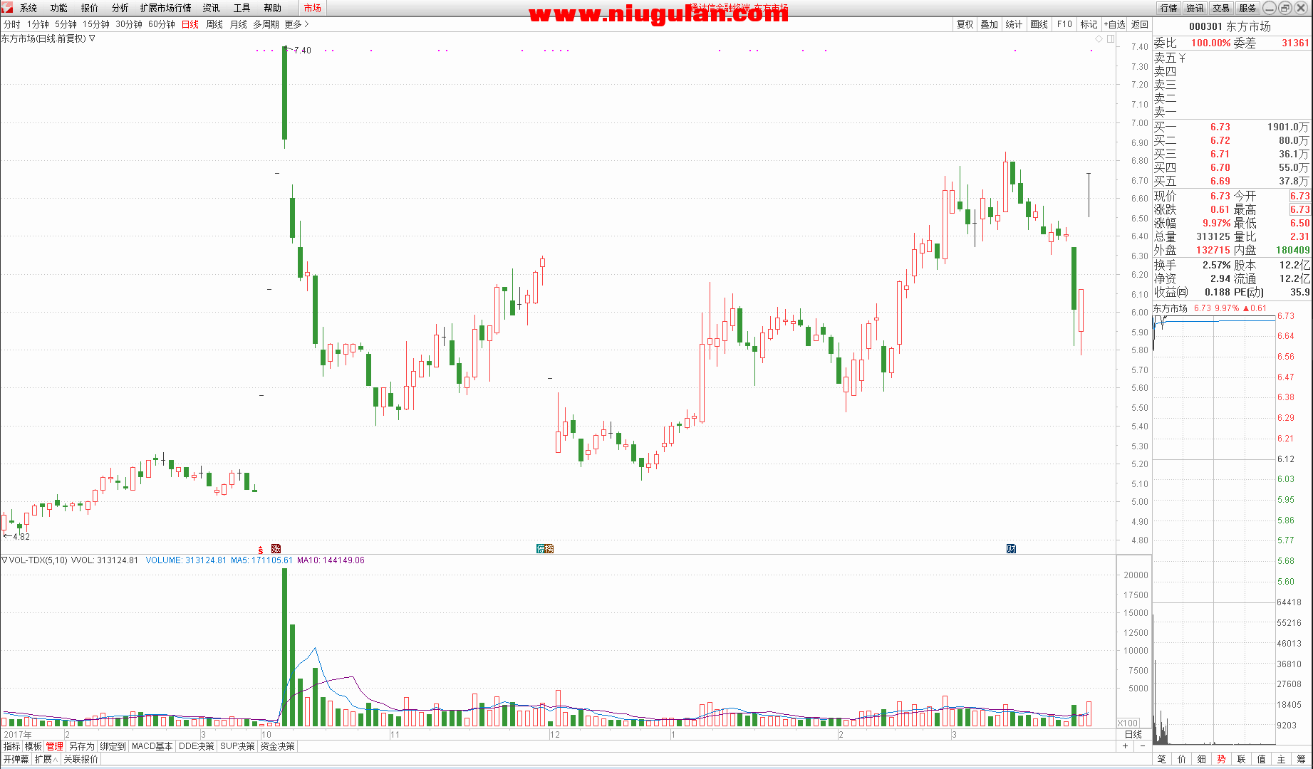Select the 管理 tab
Image resolution: width=1313 pixels, height=769 pixels.
[55, 746]
